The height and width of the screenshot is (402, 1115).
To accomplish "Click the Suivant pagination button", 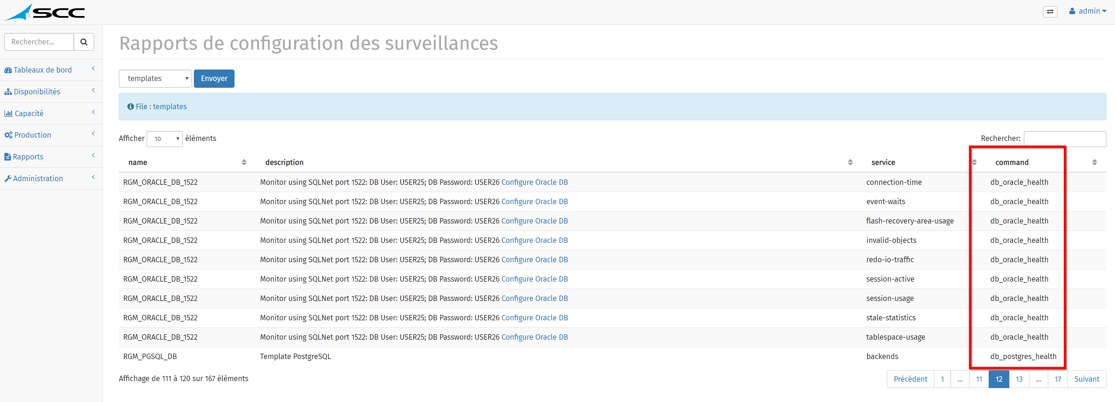I will [x=1087, y=379].
